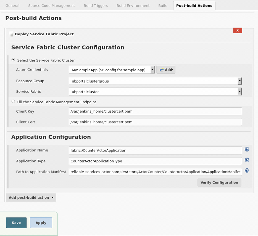Image resolution: width=258 pixels, height=236 pixels.
Task: Choose Fill the Service Fabric Management Endpoint
Action: pyautogui.click(x=13, y=102)
